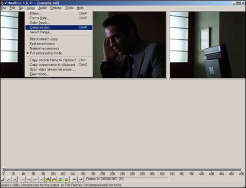Jump to the end of video
The width and height of the screenshot is (246, 188).
[42, 179]
